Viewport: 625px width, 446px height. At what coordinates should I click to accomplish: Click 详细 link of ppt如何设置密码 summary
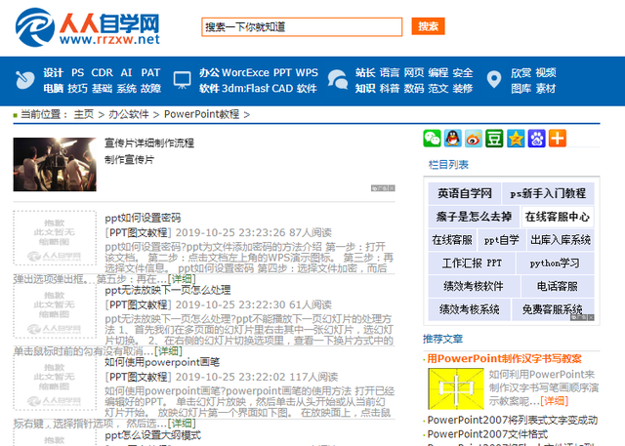(x=182, y=279)
